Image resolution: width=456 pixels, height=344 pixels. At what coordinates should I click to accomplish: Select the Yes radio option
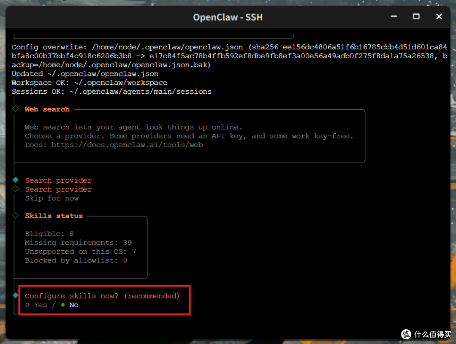[36, 305]
